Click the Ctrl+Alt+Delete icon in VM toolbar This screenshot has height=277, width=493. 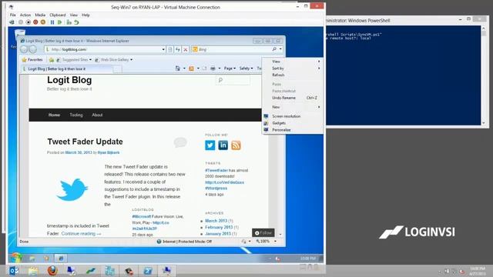12,22
